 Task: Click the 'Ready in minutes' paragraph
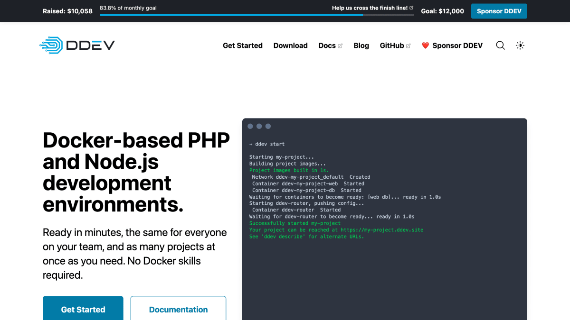[135, 254]
